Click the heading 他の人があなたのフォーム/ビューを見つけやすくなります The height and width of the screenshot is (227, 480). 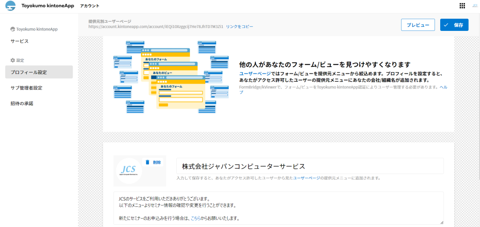(x=324, y=65)
